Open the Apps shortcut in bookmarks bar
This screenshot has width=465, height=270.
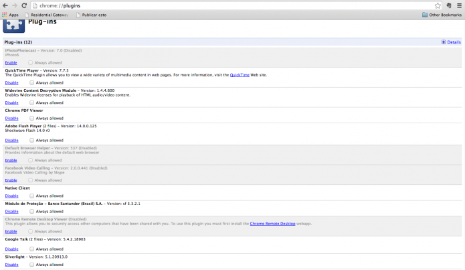click(11, 15)
